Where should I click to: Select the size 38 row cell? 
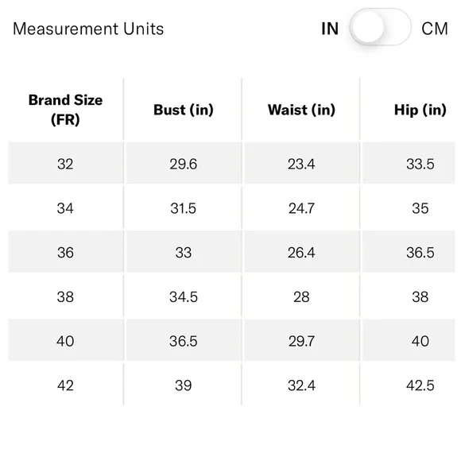coord(65,296)
